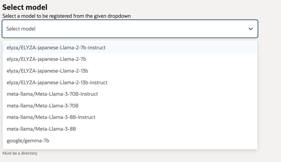The image size is (281, 162).
Task: Choose meta-llama/Meta-Llama-3-70B-Instruct option
Action: click(52, 94)
